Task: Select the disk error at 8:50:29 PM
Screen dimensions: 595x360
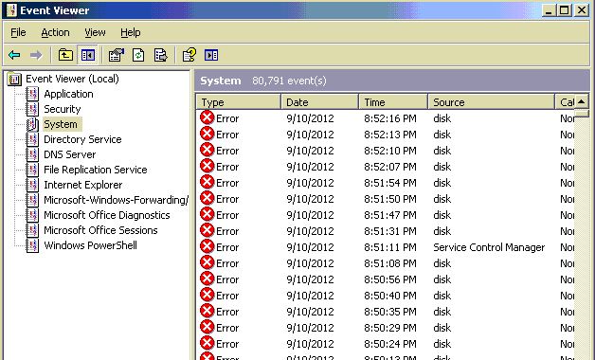Action: click(x=386, y=328)
